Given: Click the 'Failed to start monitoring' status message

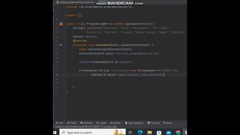Looking at the screenshot, I should 86,127.
